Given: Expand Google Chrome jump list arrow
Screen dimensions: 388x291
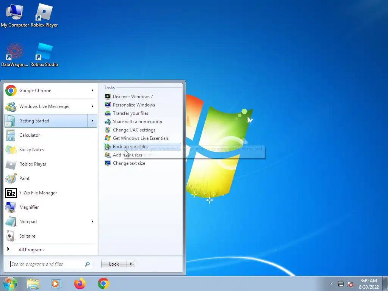Looking at the screenshot, I should point(92,91).
